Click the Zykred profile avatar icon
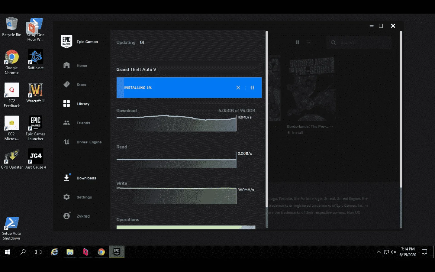The width and height of the screenshot is (435, 272). pyautogui.click(x=67, y=216)
